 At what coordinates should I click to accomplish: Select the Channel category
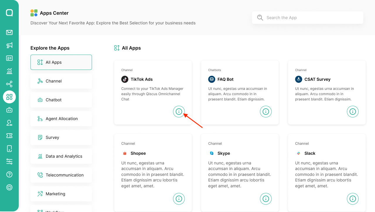(x=61, y=81)
